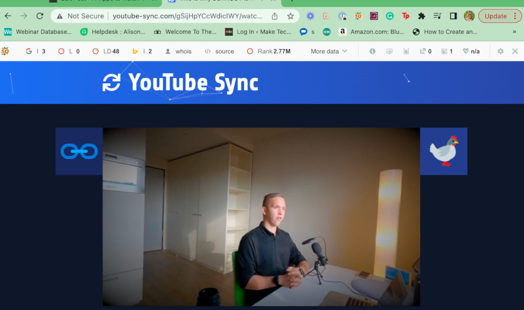Screen dimensions: 524x310
Task: Open the SEOquake extension icon
Action: 358,16
